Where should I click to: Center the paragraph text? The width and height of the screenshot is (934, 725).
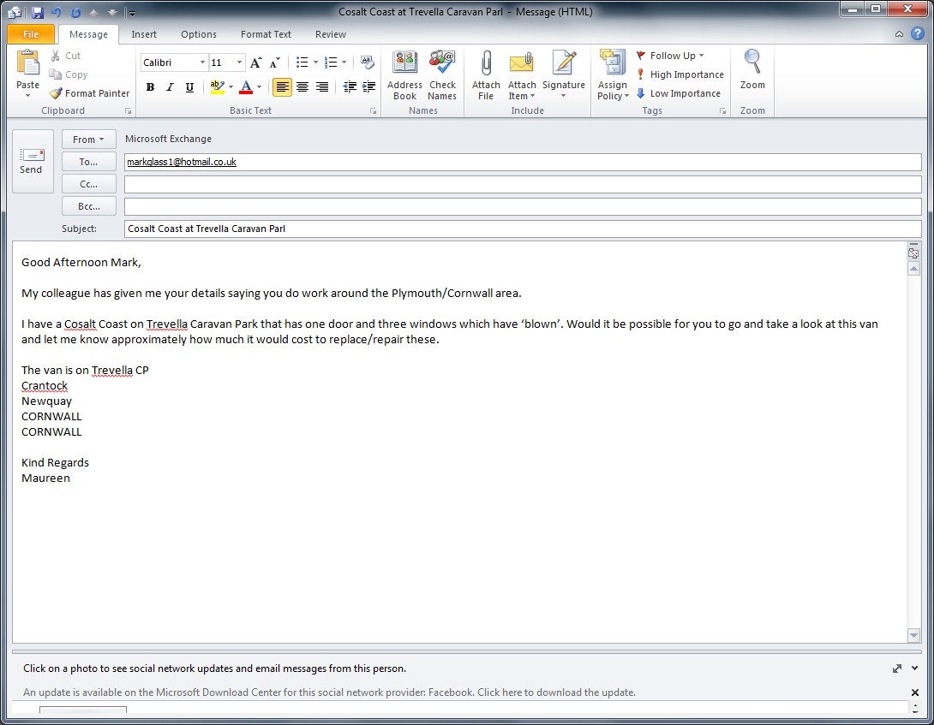coord(302,87)
